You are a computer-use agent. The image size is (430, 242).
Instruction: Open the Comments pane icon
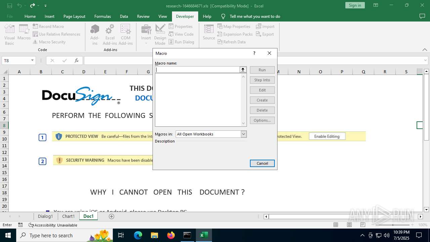422,16
